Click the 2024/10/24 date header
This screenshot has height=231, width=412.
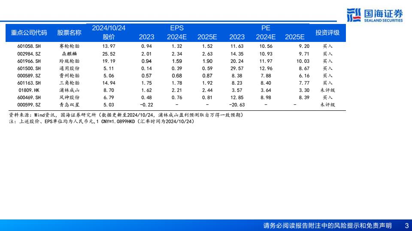click(109, 28)
